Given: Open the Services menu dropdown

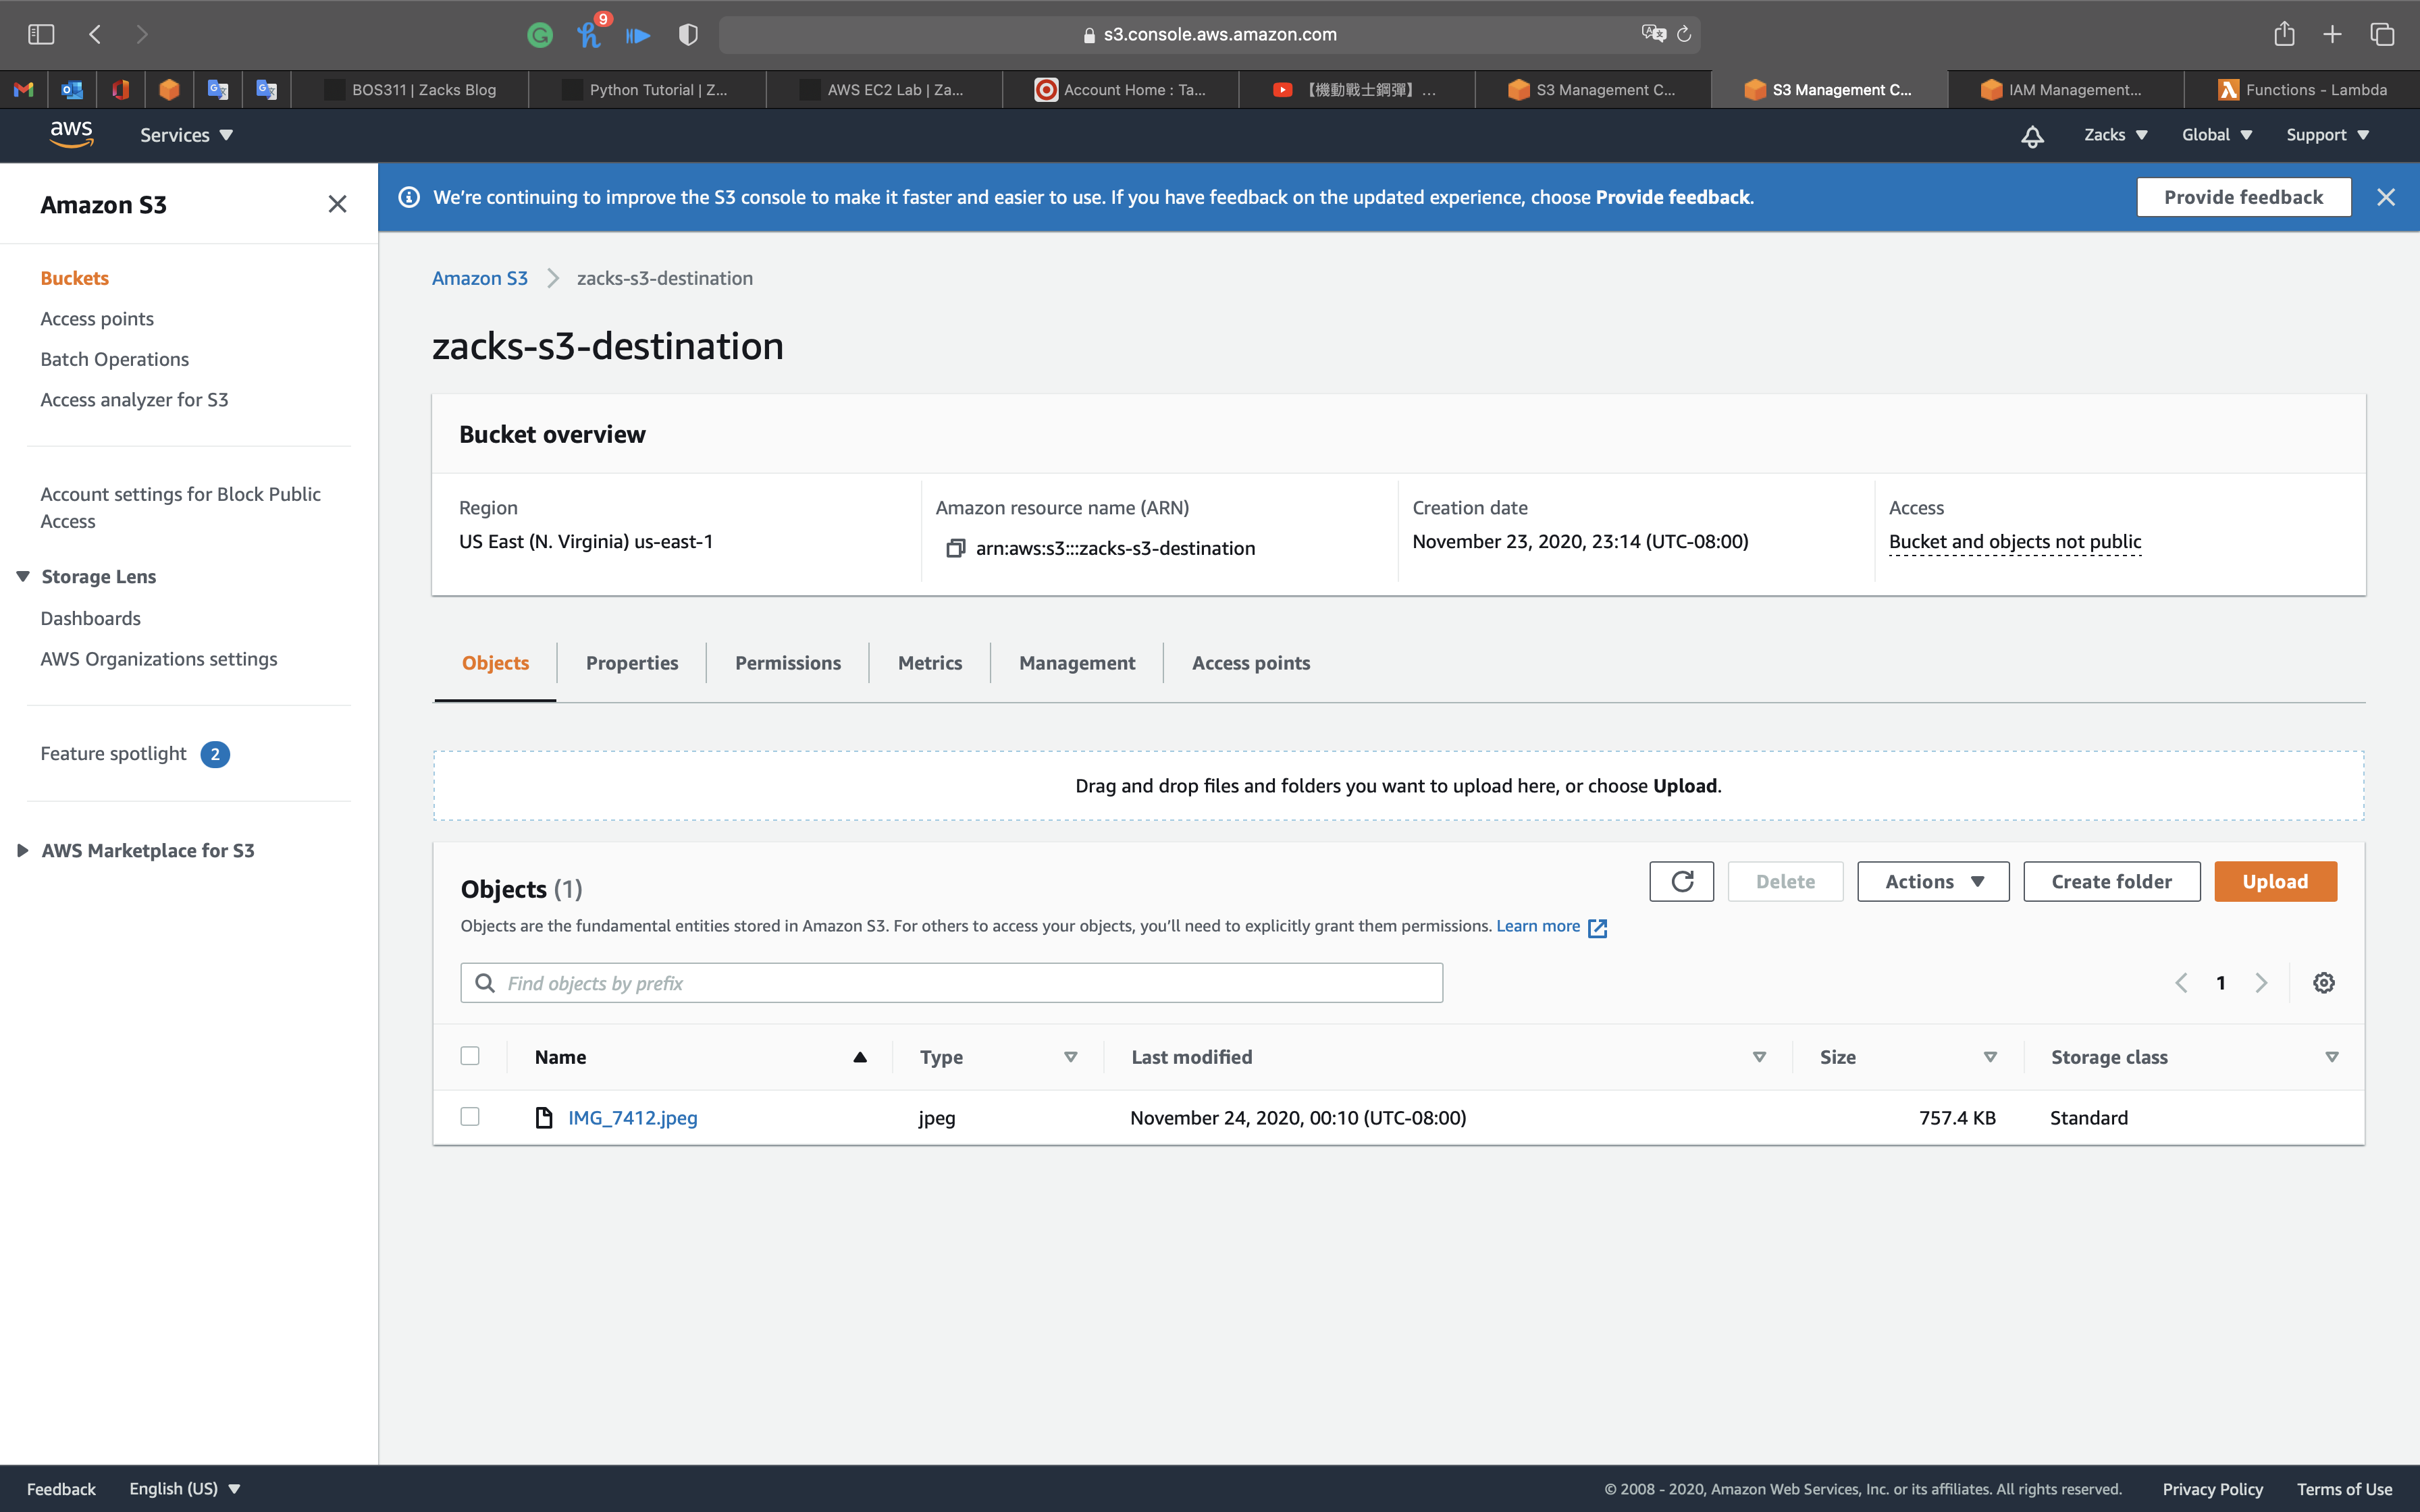Looking at the screenshot, I should click(186, 135).
